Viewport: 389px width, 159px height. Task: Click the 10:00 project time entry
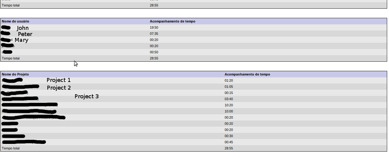[229, 111]
